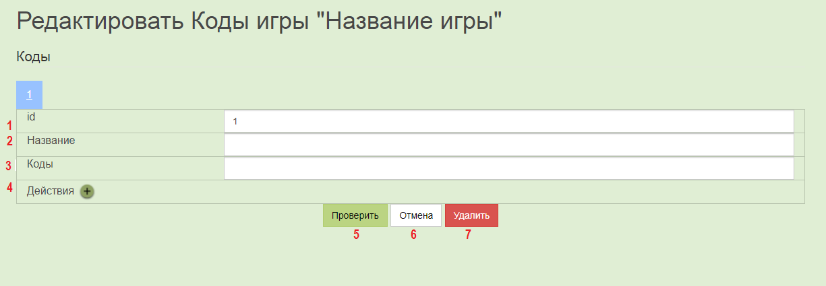Screen dimensions: 826x286
Task: Click red annotation number 5 under Проверить
Action: click(x=356, y=235)
